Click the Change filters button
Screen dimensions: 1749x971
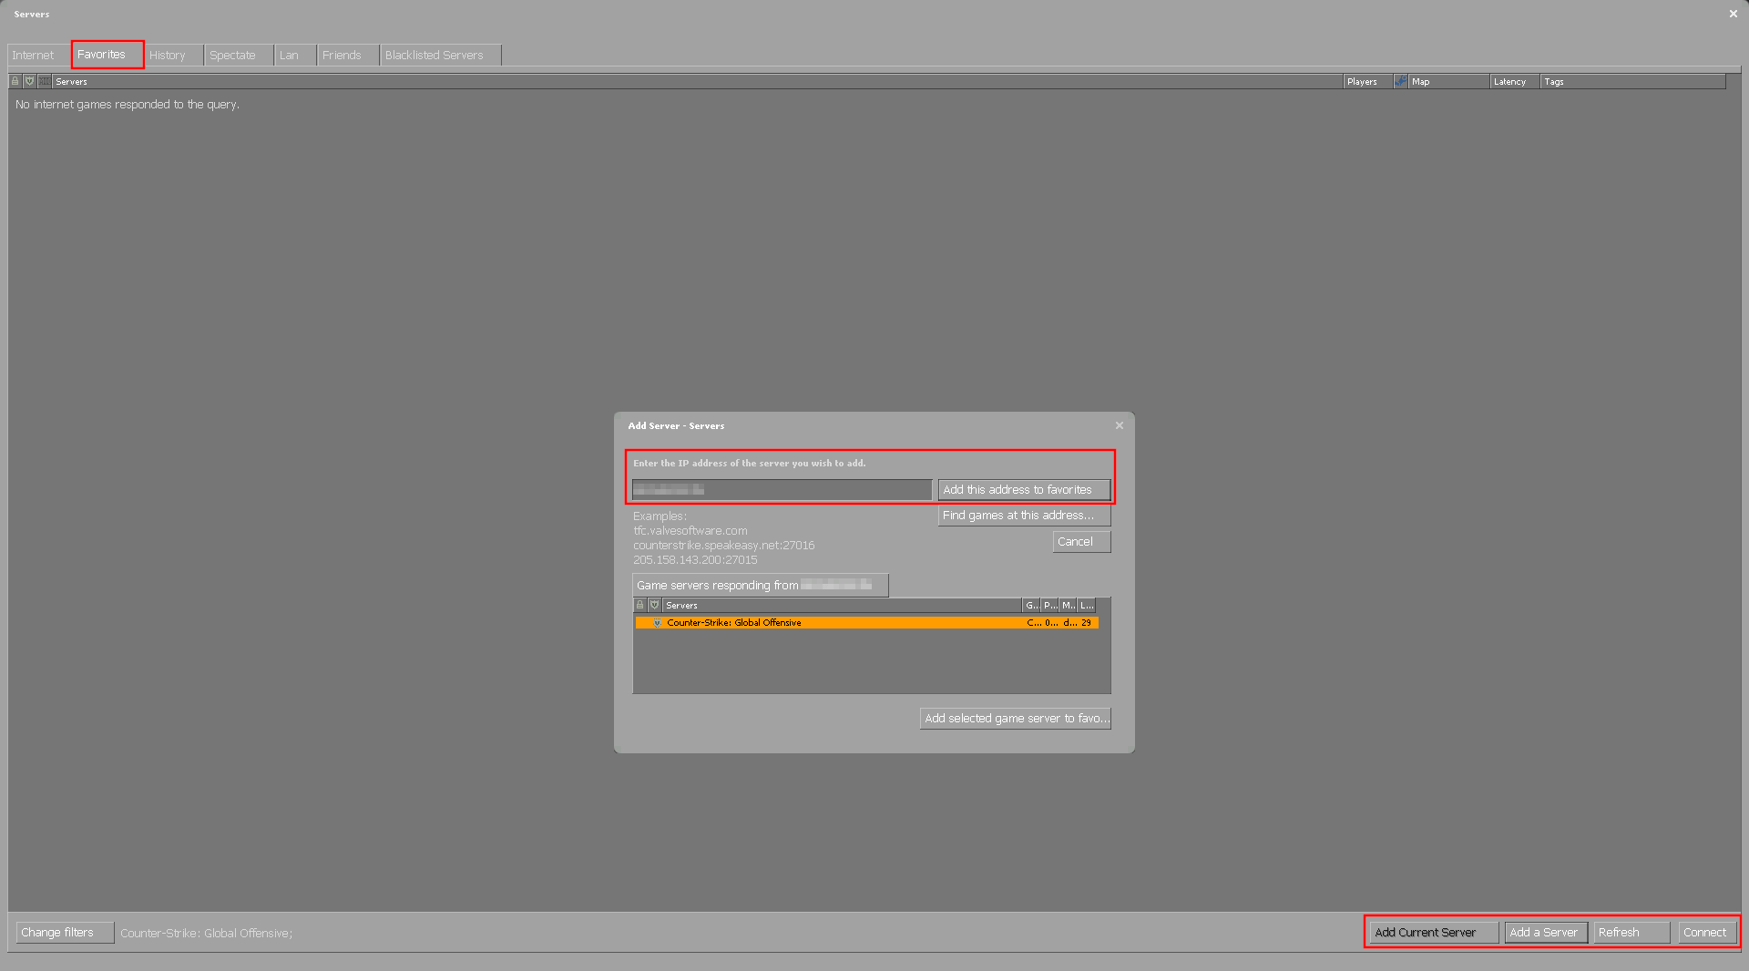[65, 933]
